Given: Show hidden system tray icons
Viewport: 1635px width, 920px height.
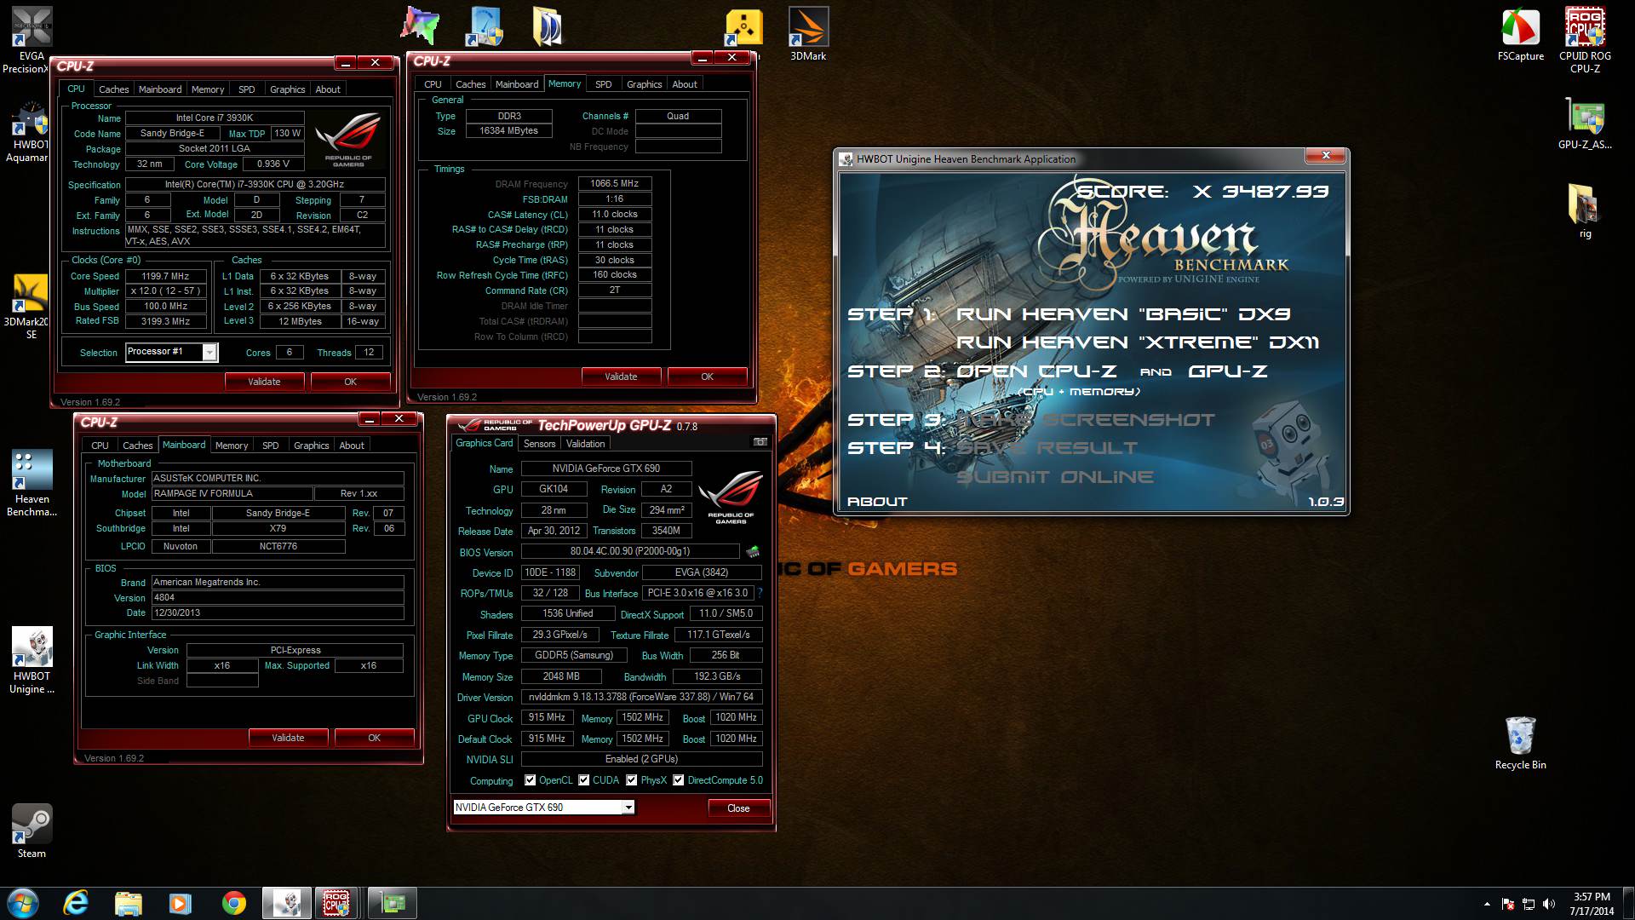Looking at the screenshot, I should coord(1487,904).
